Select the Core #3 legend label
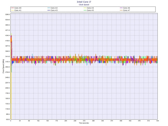Viewport: 168px width, 126px height. click(x=54, y=10)
